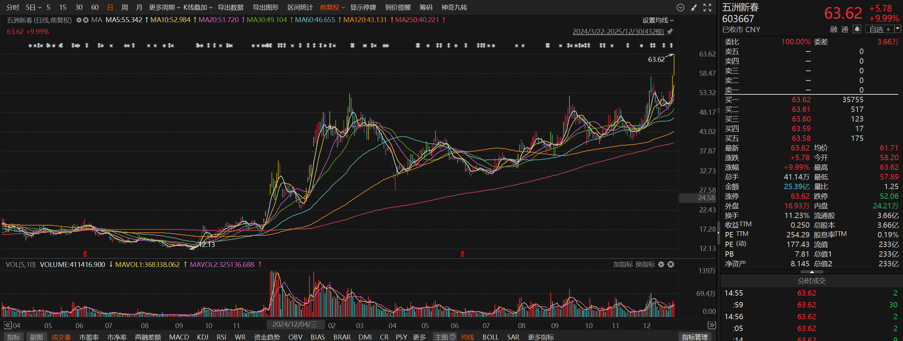Switch to the BOLL main chart indicator
The height and width of the screenshot is (341, 903).
490,337
